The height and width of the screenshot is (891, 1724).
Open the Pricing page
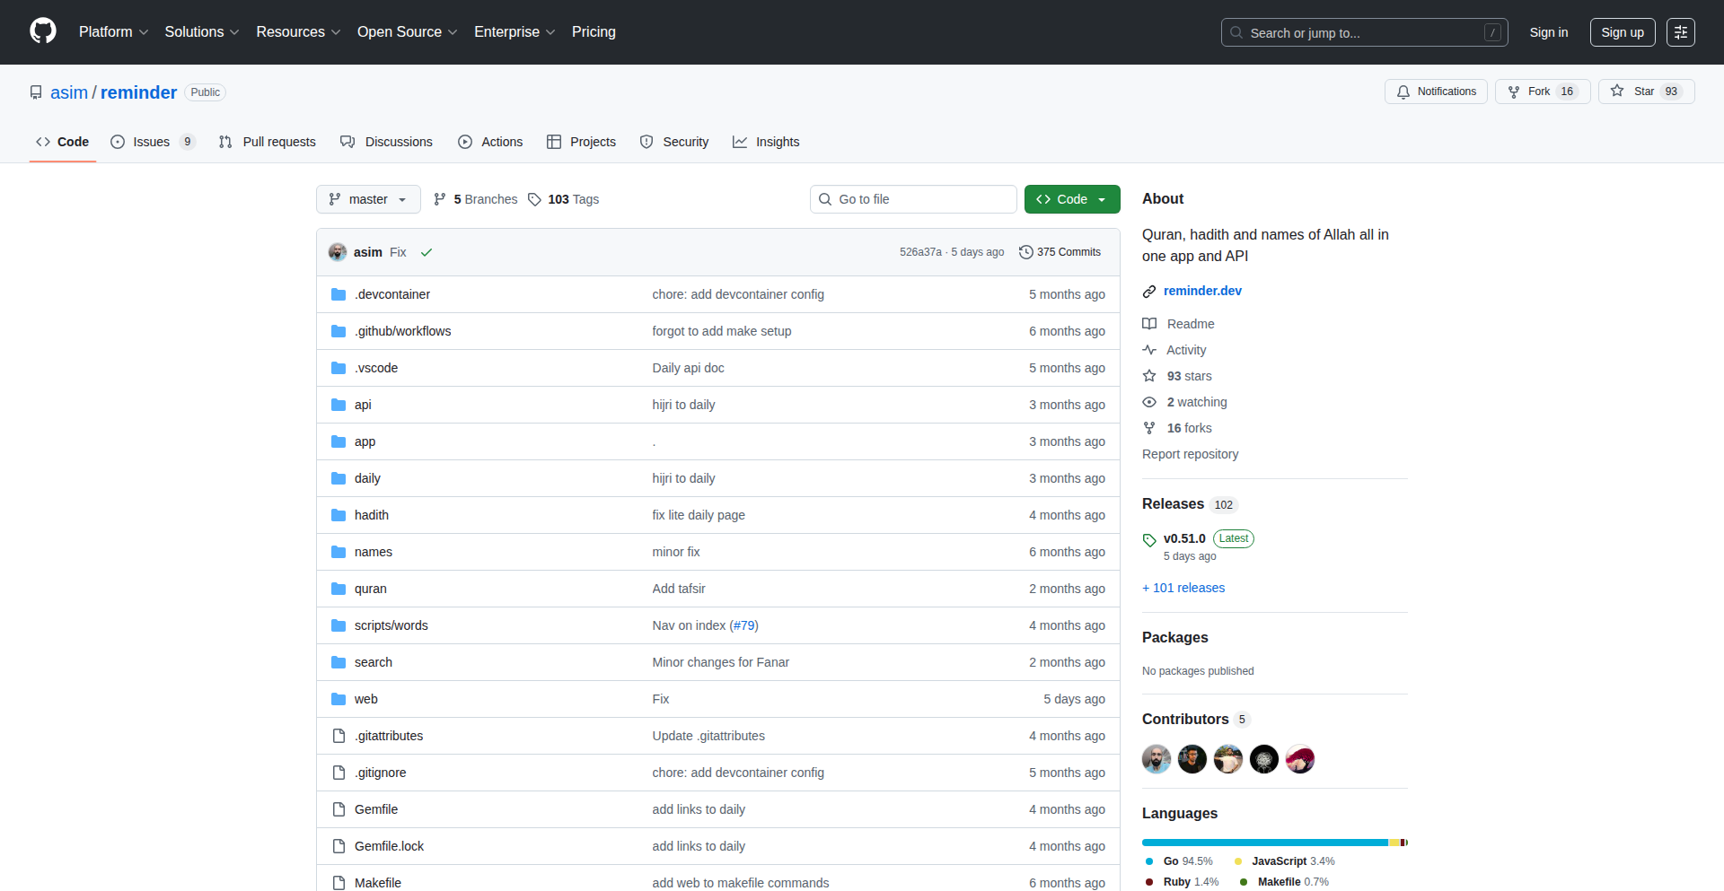(594, 32)
